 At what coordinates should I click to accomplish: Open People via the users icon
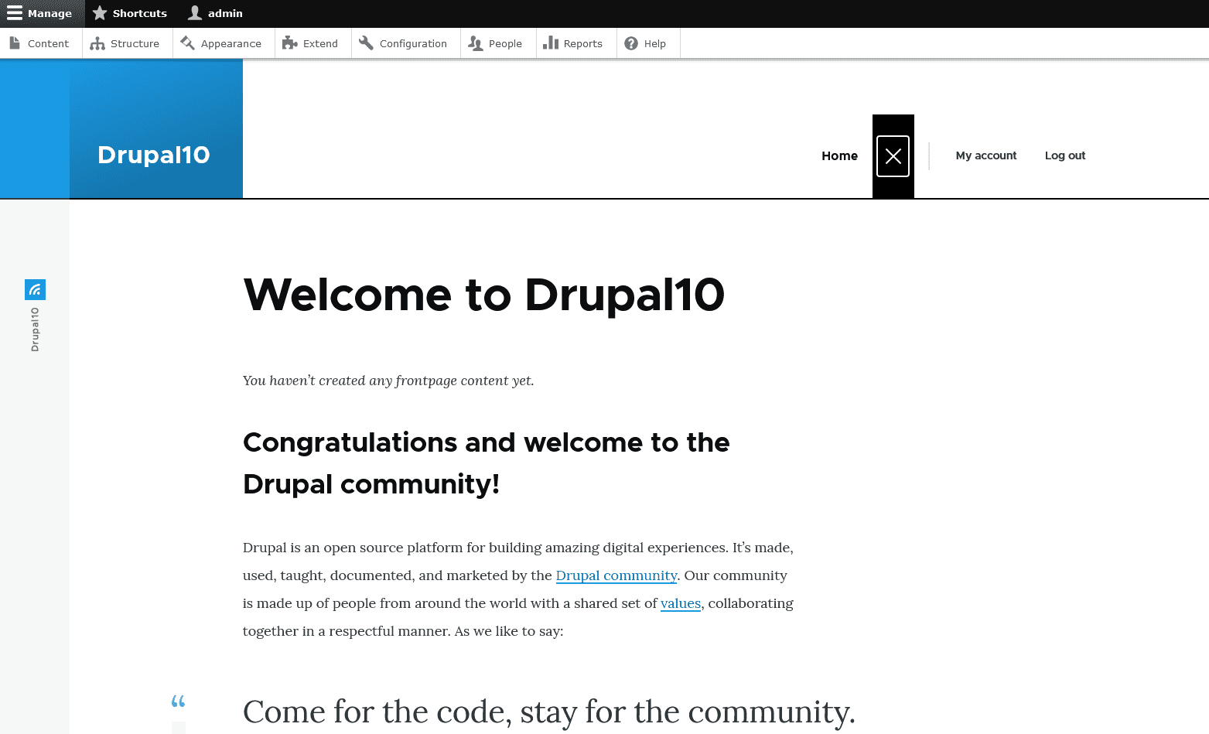(476, 43)
